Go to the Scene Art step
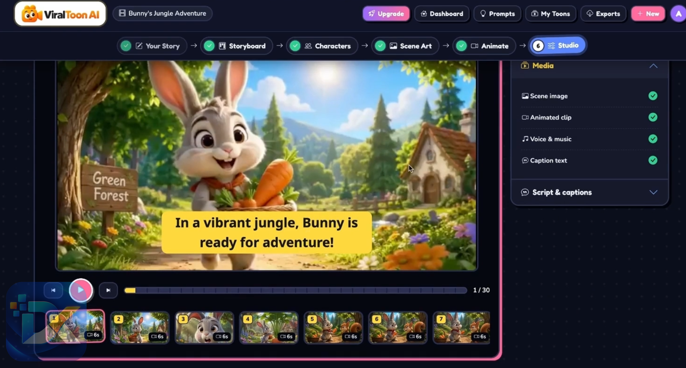Screen dimensions: 686x368 click(405, 46)
